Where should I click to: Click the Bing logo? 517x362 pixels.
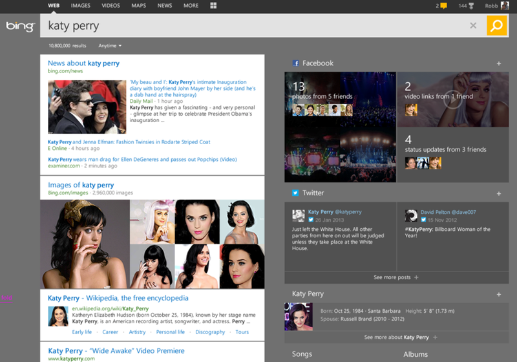click(20, 26)
